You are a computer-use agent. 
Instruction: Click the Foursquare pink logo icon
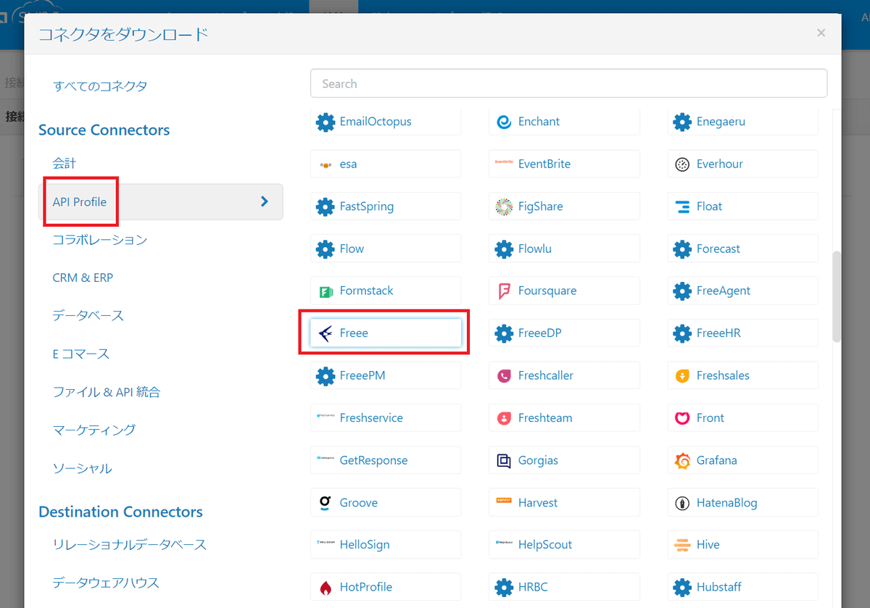pyautogui.click(x=504, y=291)
